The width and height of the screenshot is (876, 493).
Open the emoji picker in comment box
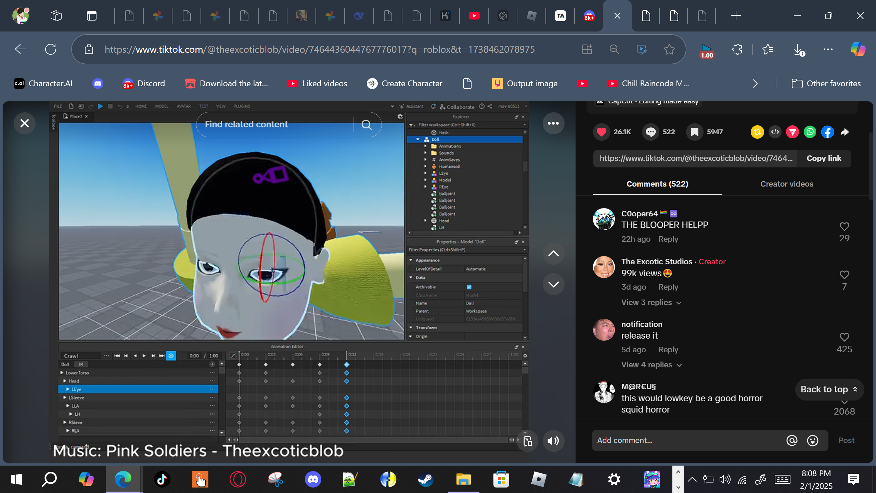coord(812,440)
